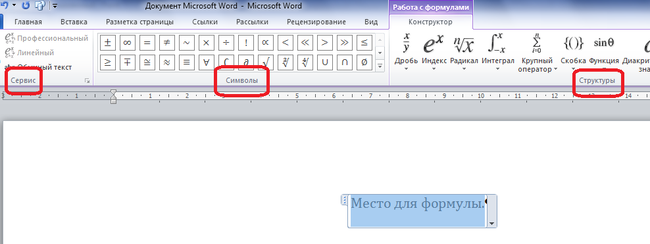
Task: Open the Скобка structures dropdown
Action: pos(573,52)
